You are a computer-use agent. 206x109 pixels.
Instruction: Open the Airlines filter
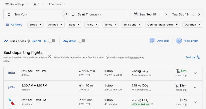click(55, 25)
